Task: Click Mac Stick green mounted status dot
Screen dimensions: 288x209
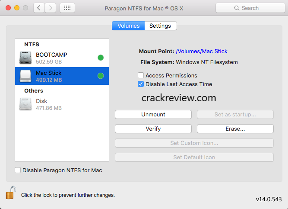Action: click(101, 76)
